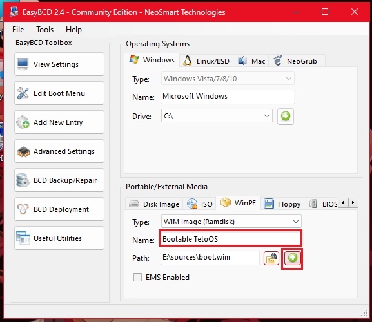Screen dimensions: 372x322
Task: Close the EasyBCD window
Action: pyautogui.click(x=355, y=12)
